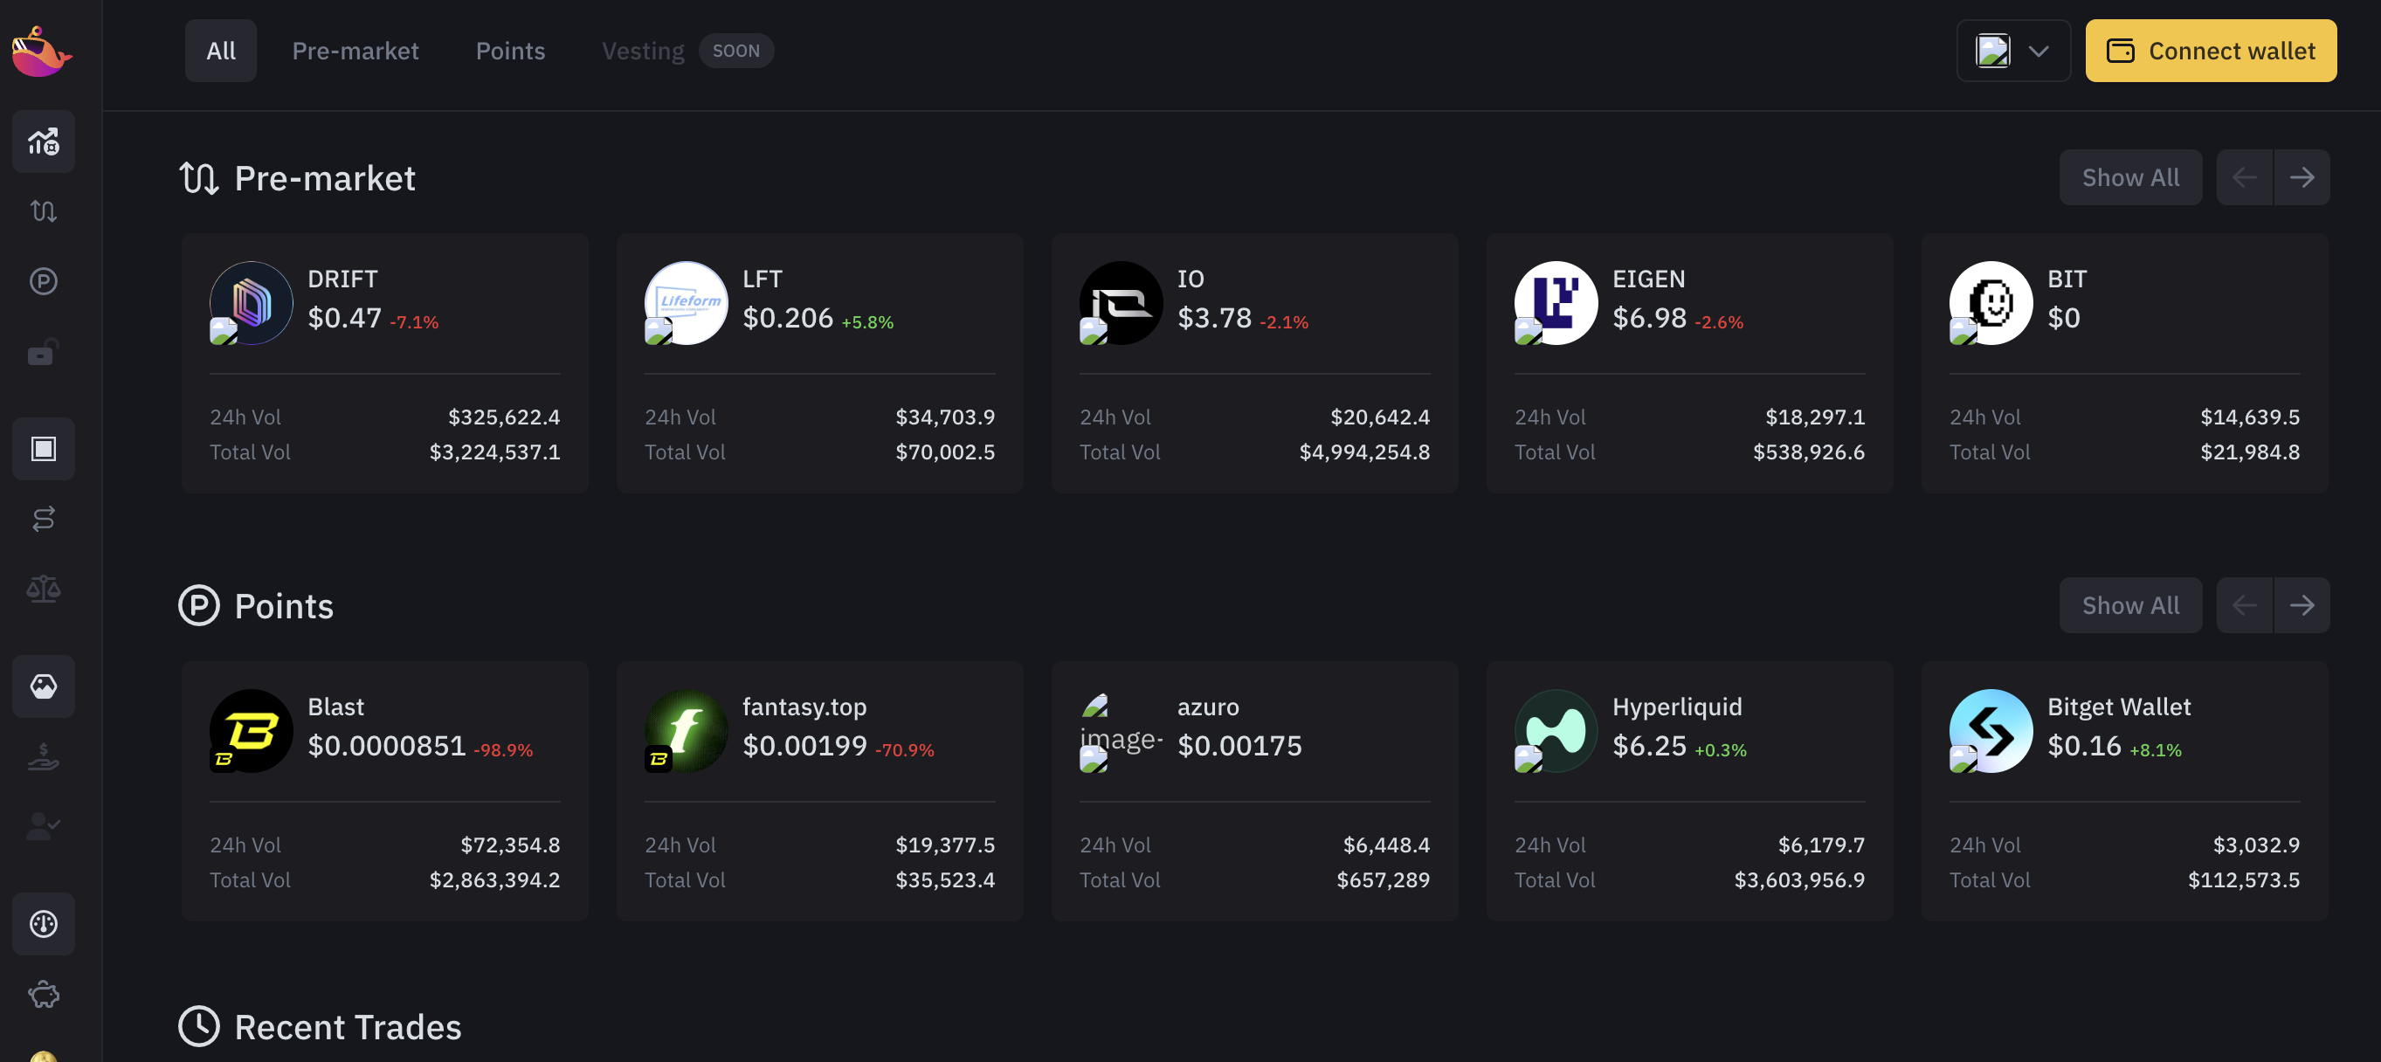Select the user with checkmark sidebar icon

click(x=44, y=825)
